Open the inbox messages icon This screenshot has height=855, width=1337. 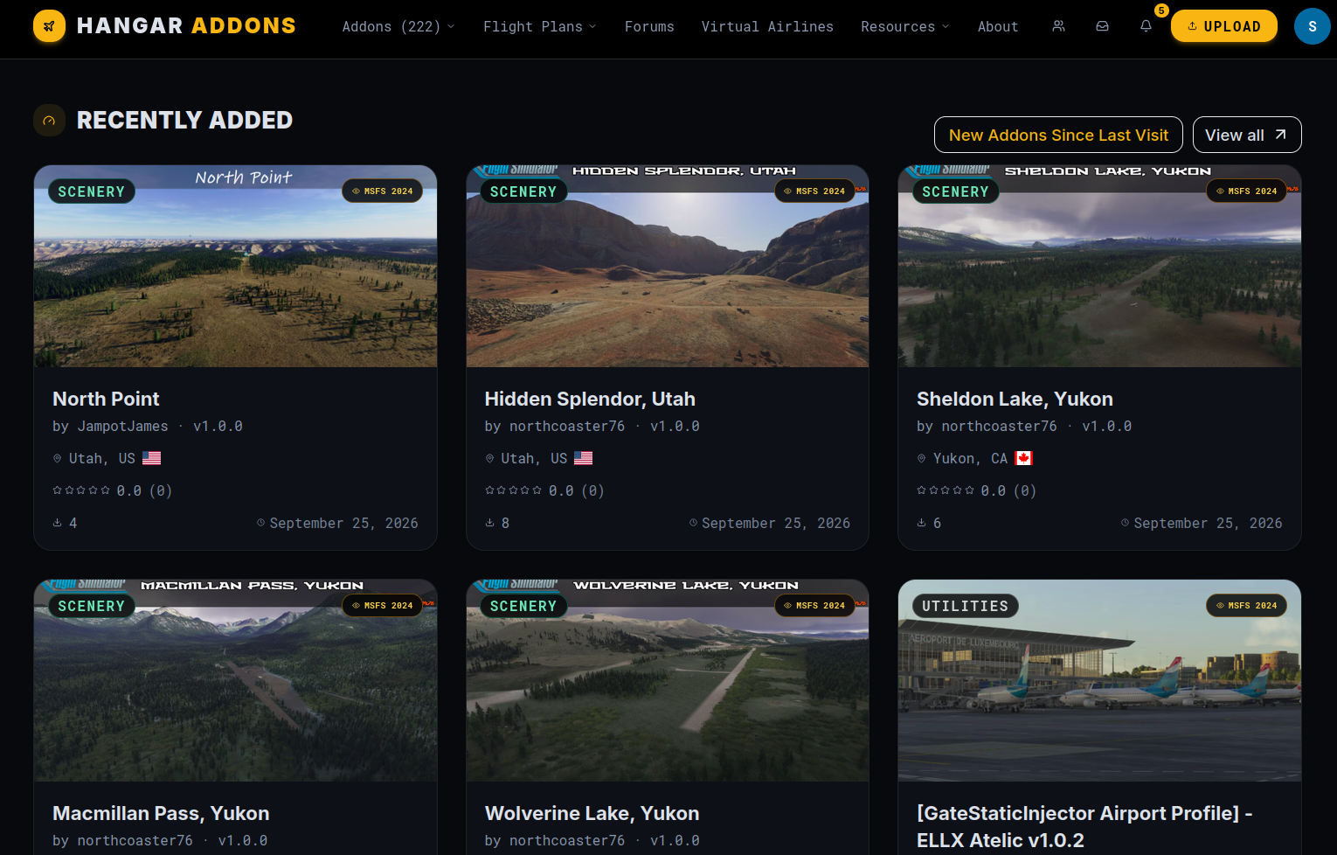click(x=1102, y=26)
